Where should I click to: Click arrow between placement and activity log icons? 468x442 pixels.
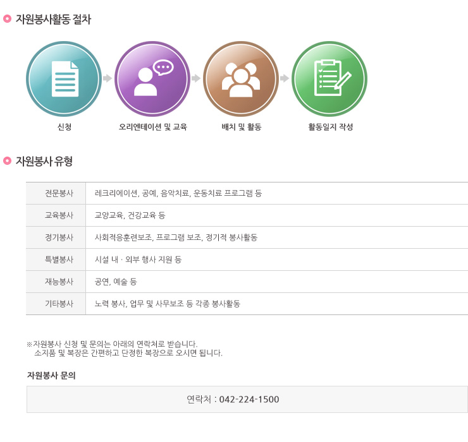click(285, 78)
